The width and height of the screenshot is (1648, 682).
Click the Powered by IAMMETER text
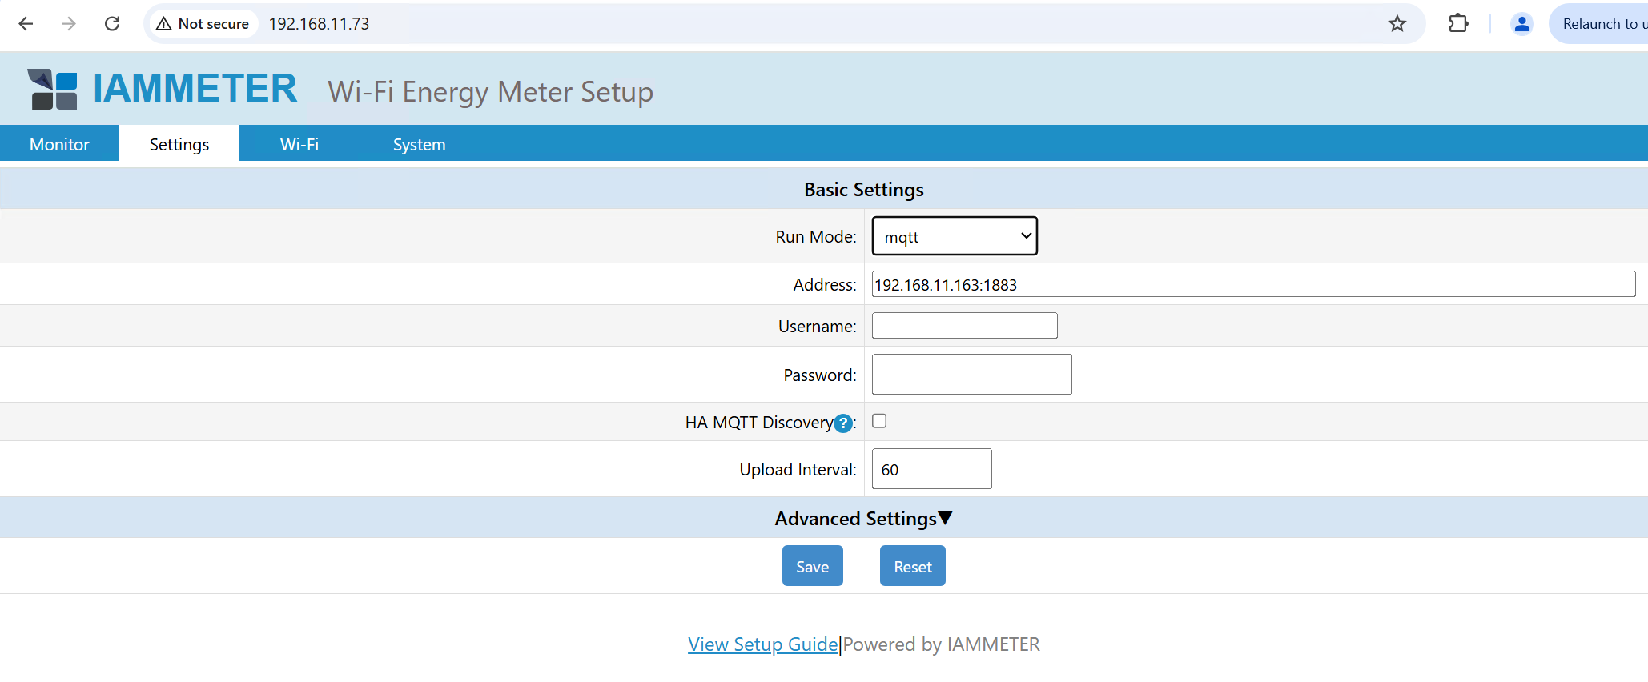pyautogui.click(x=942, y=644)
